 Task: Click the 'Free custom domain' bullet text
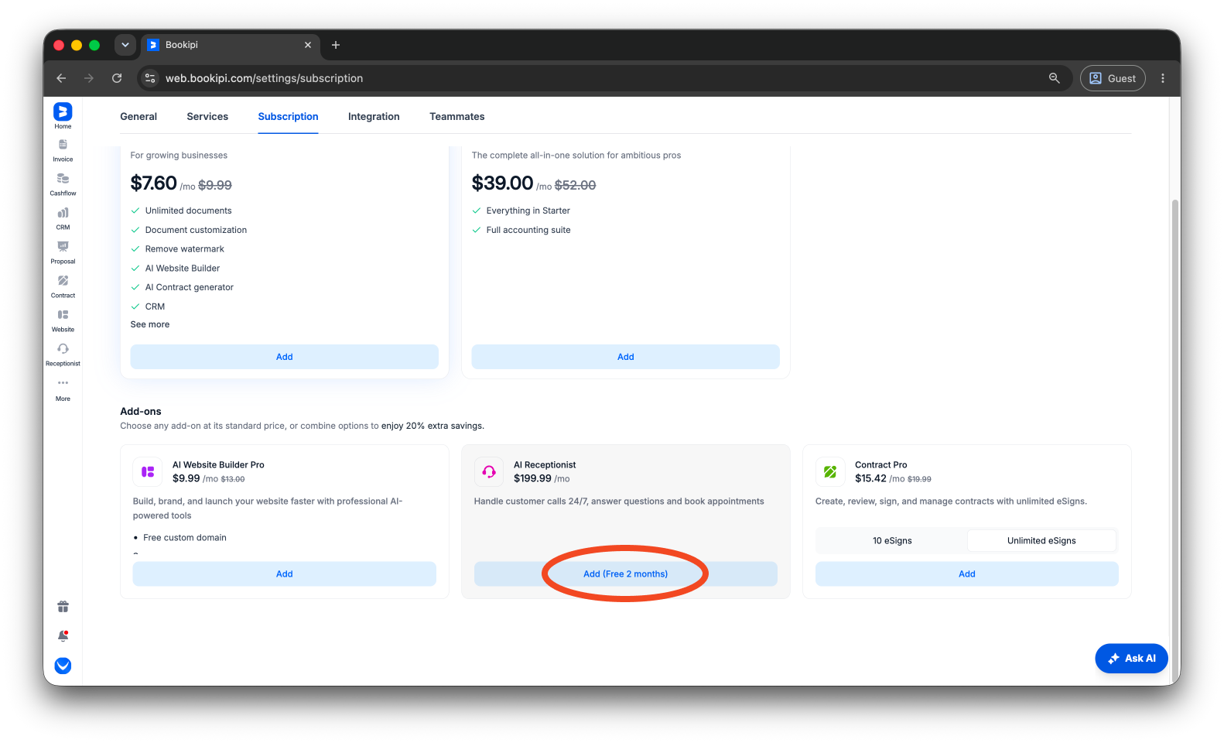pos(185,538)
